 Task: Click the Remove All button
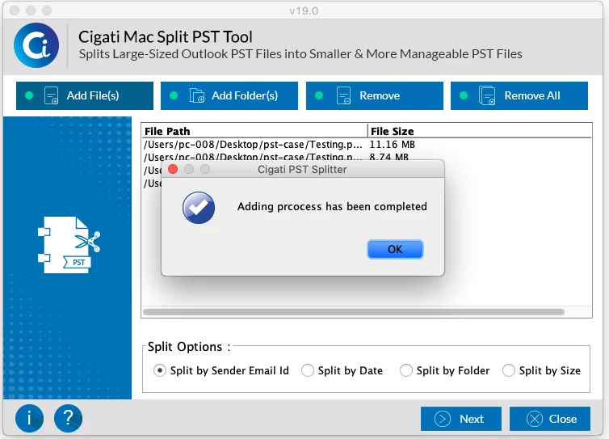point(519,95)
